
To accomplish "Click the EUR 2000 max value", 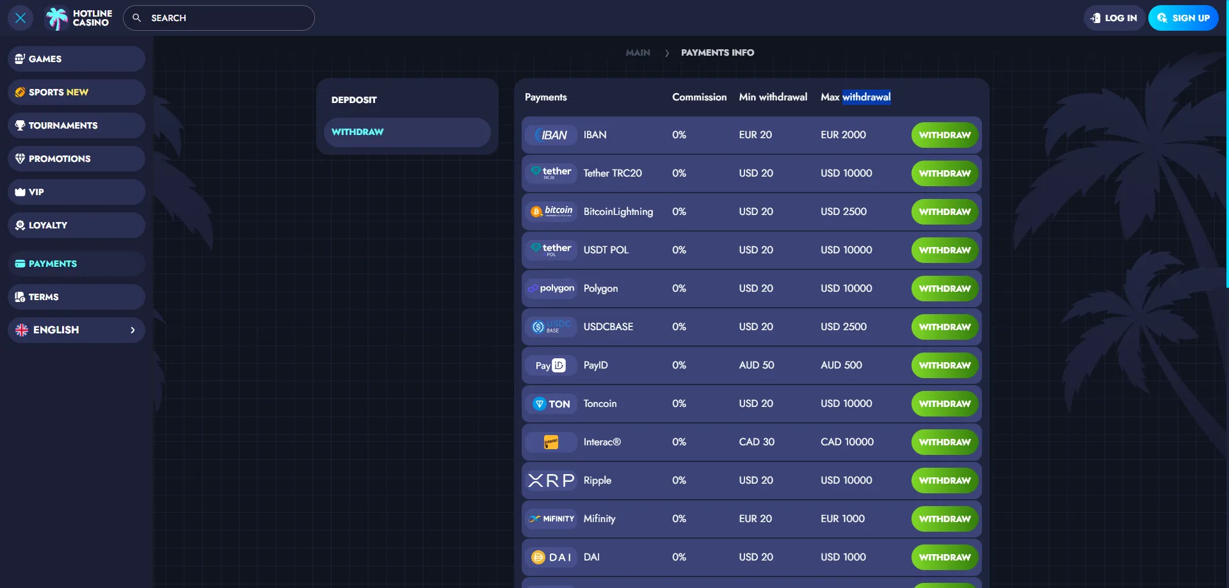I will [843, 135].
